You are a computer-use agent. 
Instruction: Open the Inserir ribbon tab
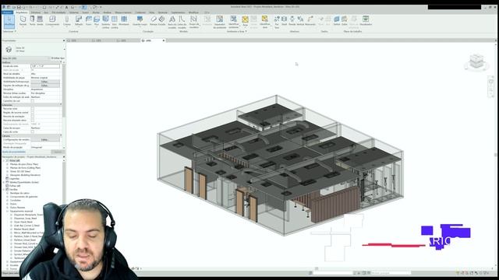pos(85,12)
